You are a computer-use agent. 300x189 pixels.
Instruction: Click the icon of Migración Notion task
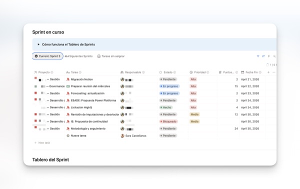point(68,79)
